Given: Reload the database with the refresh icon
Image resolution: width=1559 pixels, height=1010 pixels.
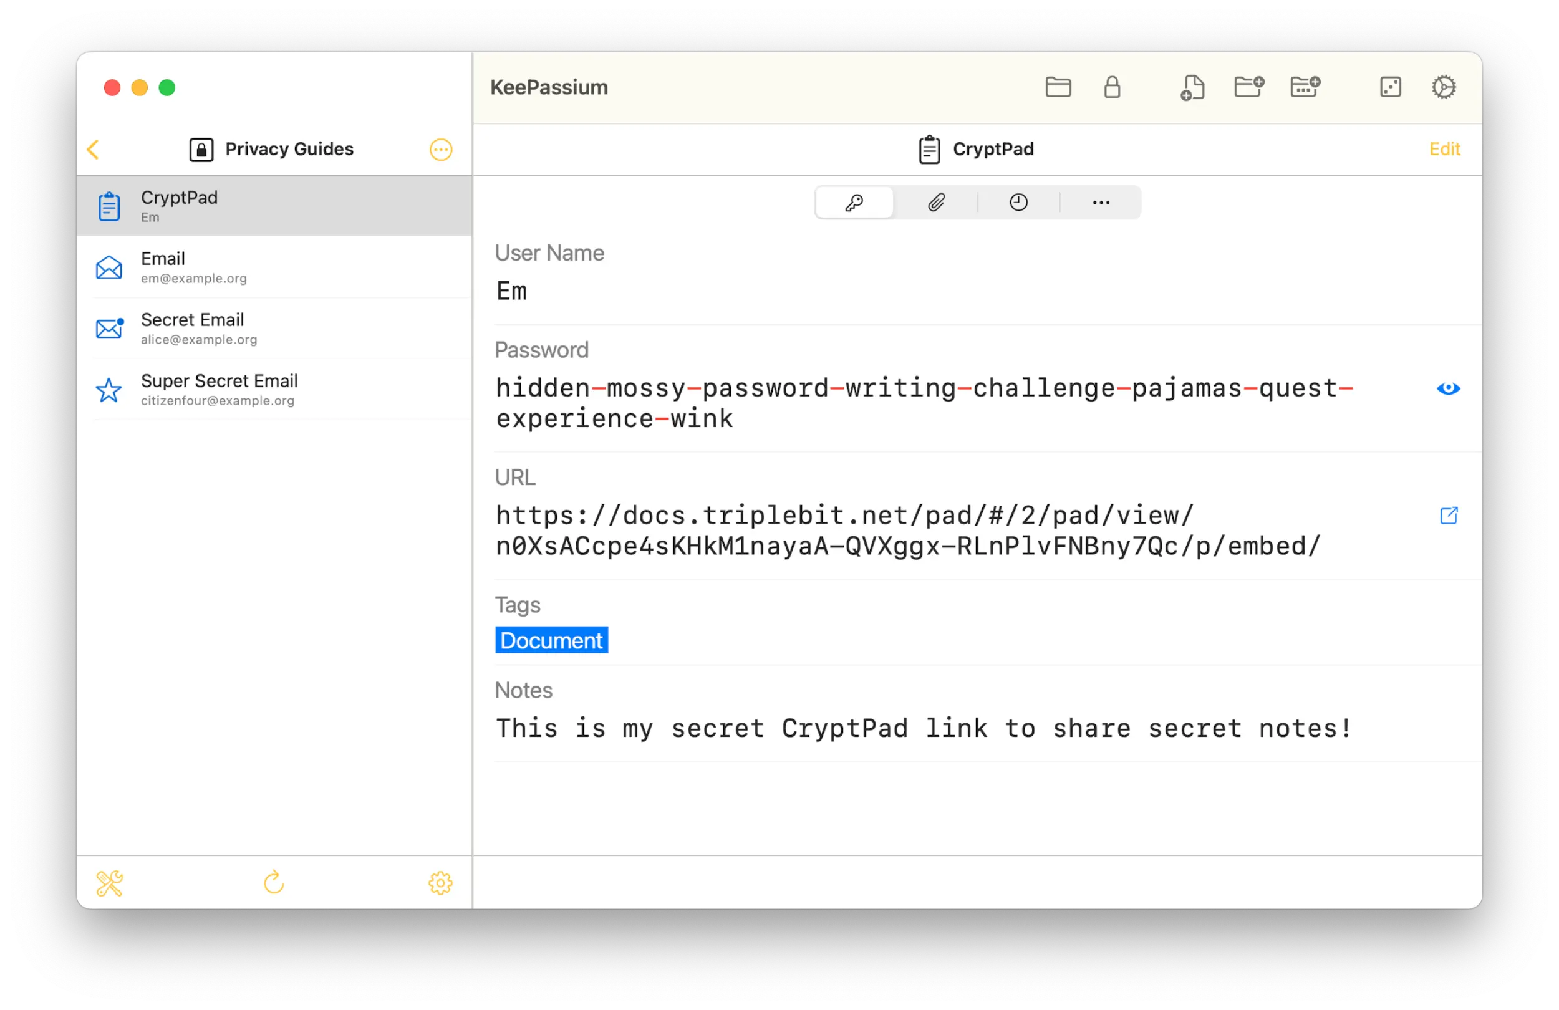Looking at the screenshot, I should point(274,882).
